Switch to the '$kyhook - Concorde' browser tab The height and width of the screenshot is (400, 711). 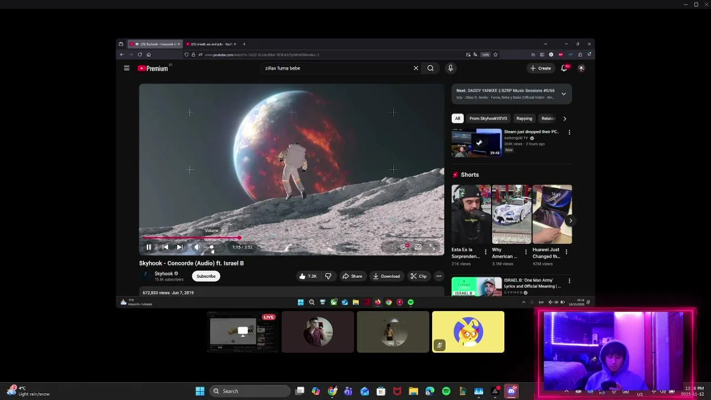tap(155, 44)
